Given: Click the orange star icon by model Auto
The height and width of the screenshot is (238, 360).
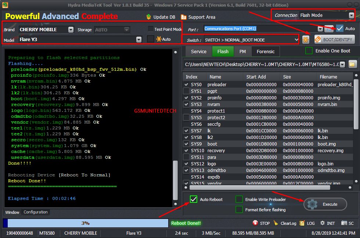Looking at the screenshot, I should pos(159,39).
